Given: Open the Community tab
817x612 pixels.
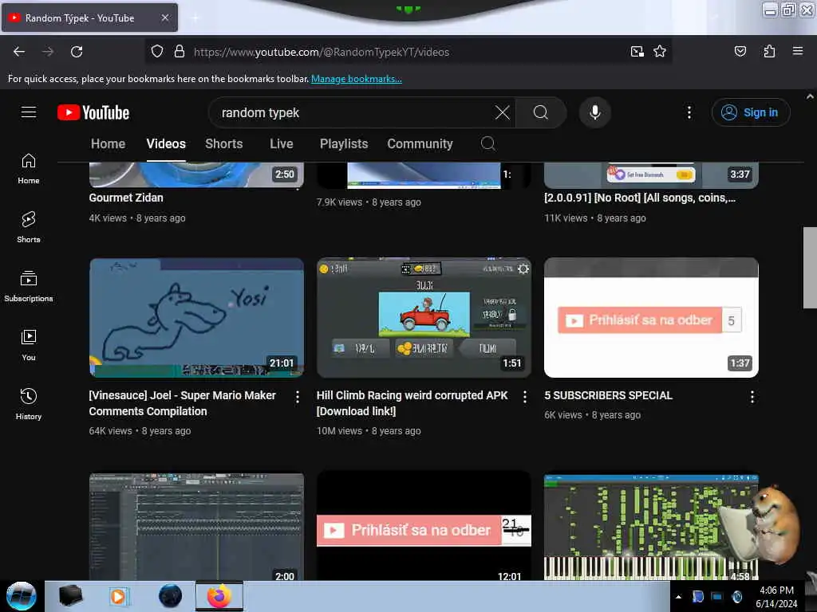Looking at the screenshot, I should (x=420, y=143).
